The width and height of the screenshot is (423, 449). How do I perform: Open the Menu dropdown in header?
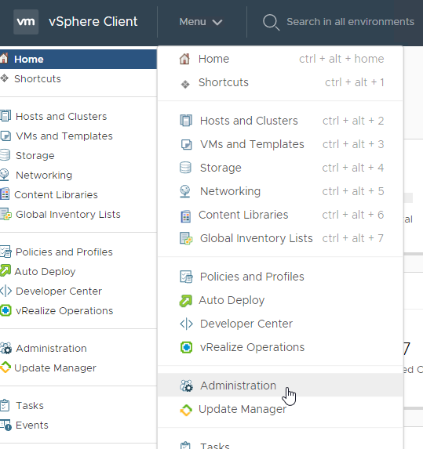(201, 22)
